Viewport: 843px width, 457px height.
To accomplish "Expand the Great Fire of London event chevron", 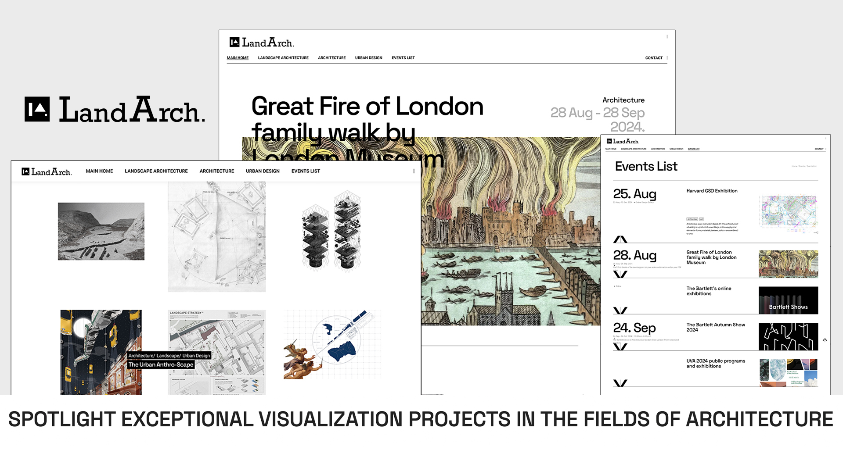I will 620,274.
